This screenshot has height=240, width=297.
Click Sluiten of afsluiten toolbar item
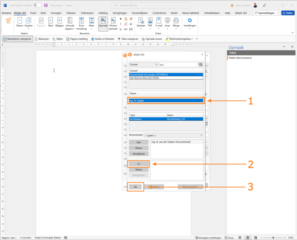point(103,39)
